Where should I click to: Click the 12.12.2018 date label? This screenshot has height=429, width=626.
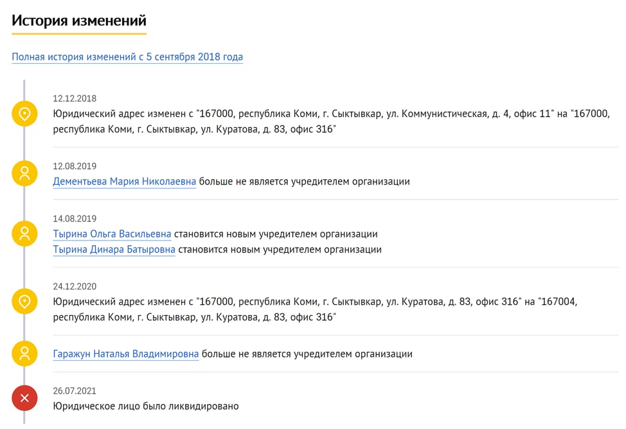pos(75,98)
